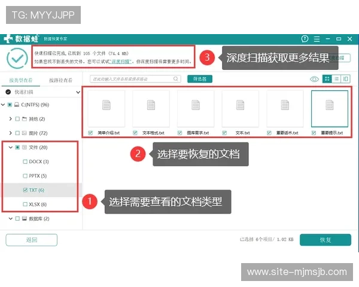Toggle the 文件 (20) checkbox
The height and width of the screenshot is (287, 359).
tap(17, 148)
